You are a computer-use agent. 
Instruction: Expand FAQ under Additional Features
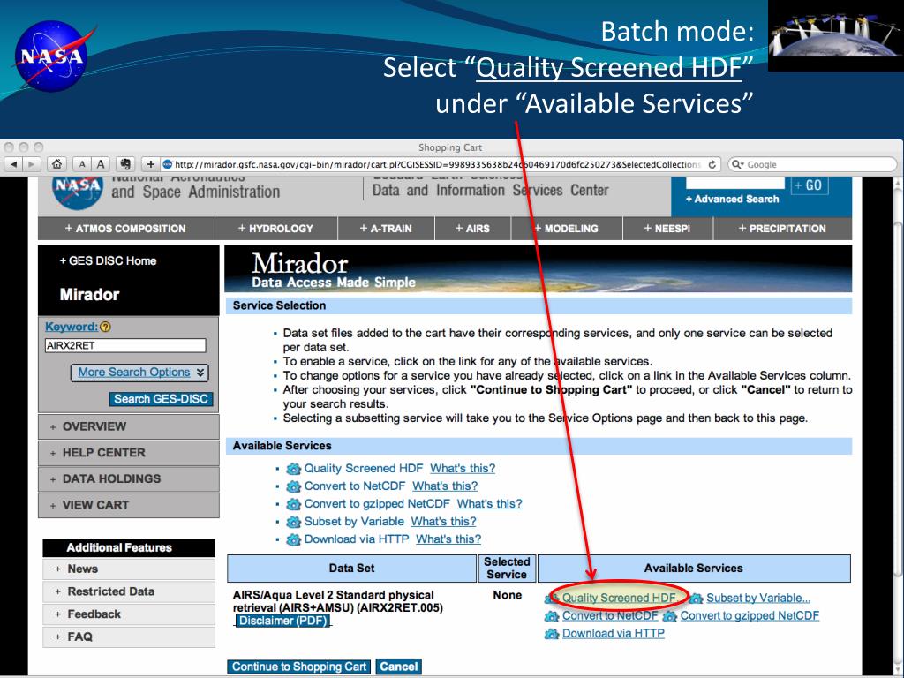coord(129,637)
